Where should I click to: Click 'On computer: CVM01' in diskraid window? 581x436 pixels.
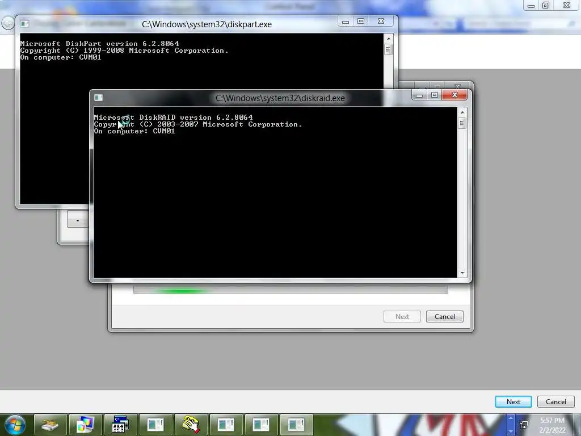pyautogui.click(x=134, y=131)
